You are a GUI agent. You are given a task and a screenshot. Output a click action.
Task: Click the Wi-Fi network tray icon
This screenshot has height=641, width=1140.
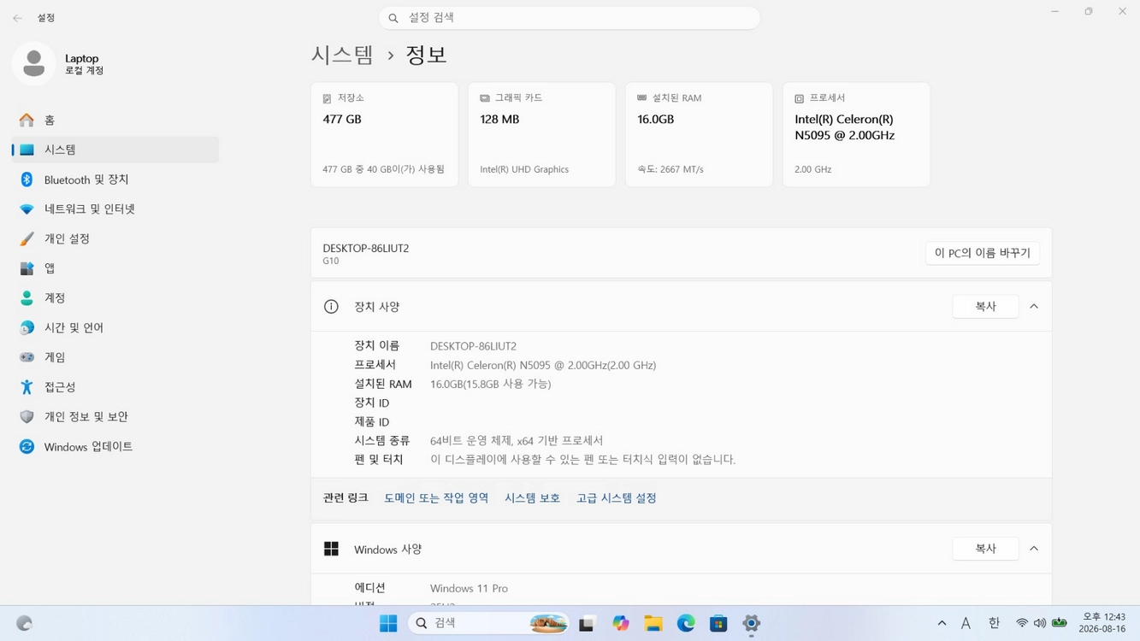(1021, 624)
